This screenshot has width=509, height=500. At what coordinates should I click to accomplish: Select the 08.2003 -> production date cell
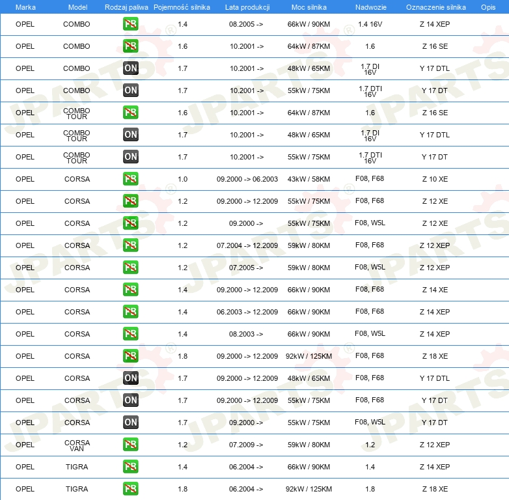click(x=246, y=334)
